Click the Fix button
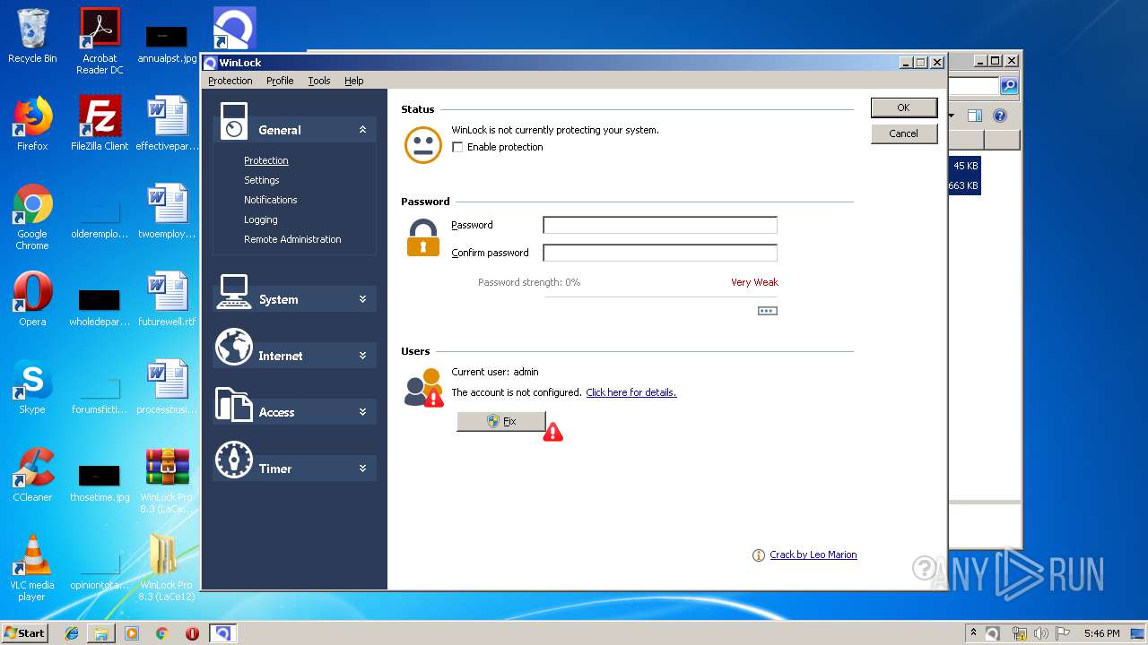The width and height of the screenshot is (1148, 645). (501, 421)
